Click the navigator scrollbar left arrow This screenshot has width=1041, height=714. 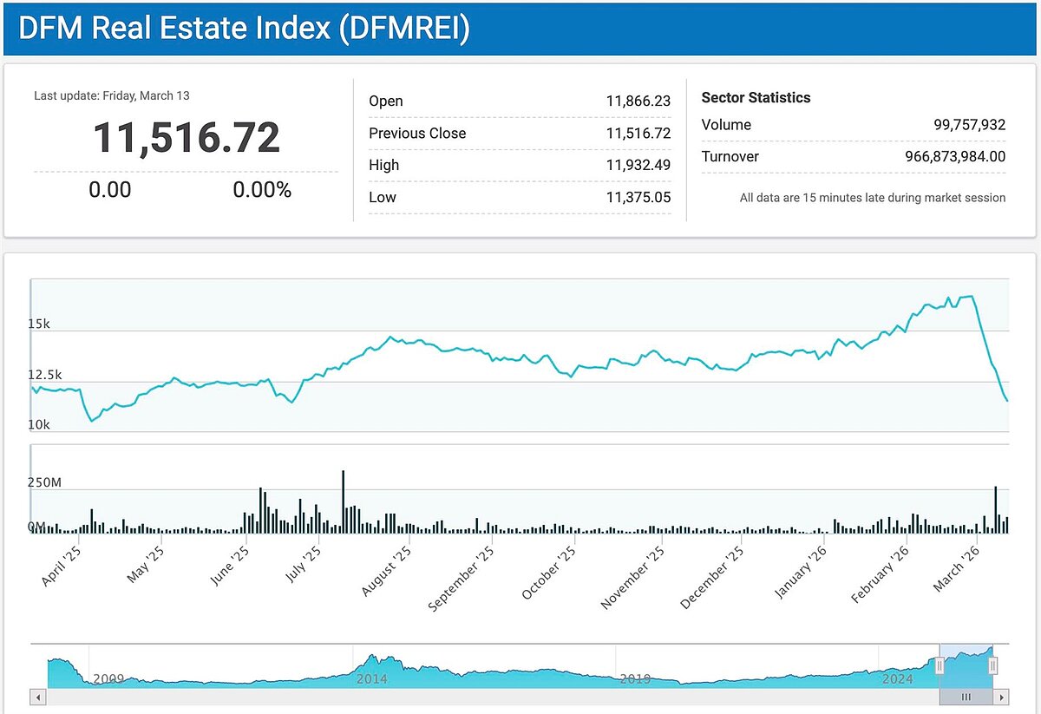(38, 697)
